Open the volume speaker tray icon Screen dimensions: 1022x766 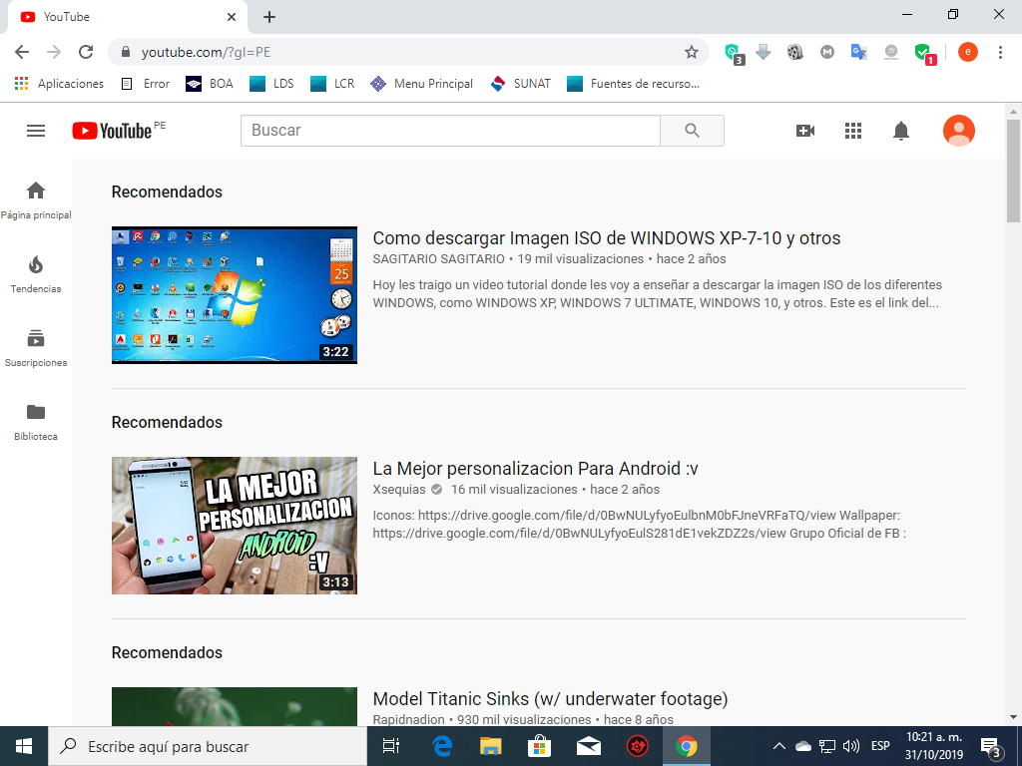pyautogui.click(x=851, y=746)
